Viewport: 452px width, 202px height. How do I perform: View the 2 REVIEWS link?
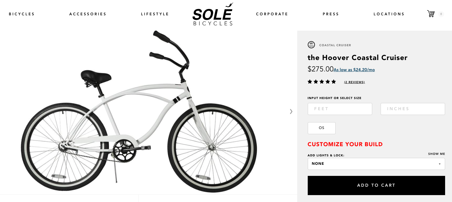tap(354, 82)
